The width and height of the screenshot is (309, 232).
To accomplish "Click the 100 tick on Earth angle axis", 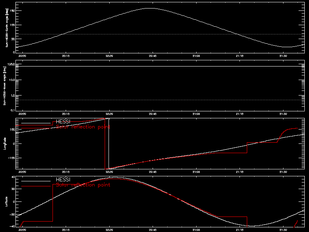I will click(12, 25).
